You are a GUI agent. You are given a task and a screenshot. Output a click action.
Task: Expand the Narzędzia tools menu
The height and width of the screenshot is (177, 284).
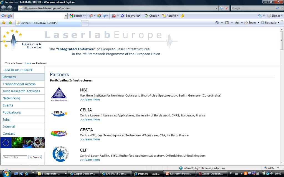click(270, 23)
